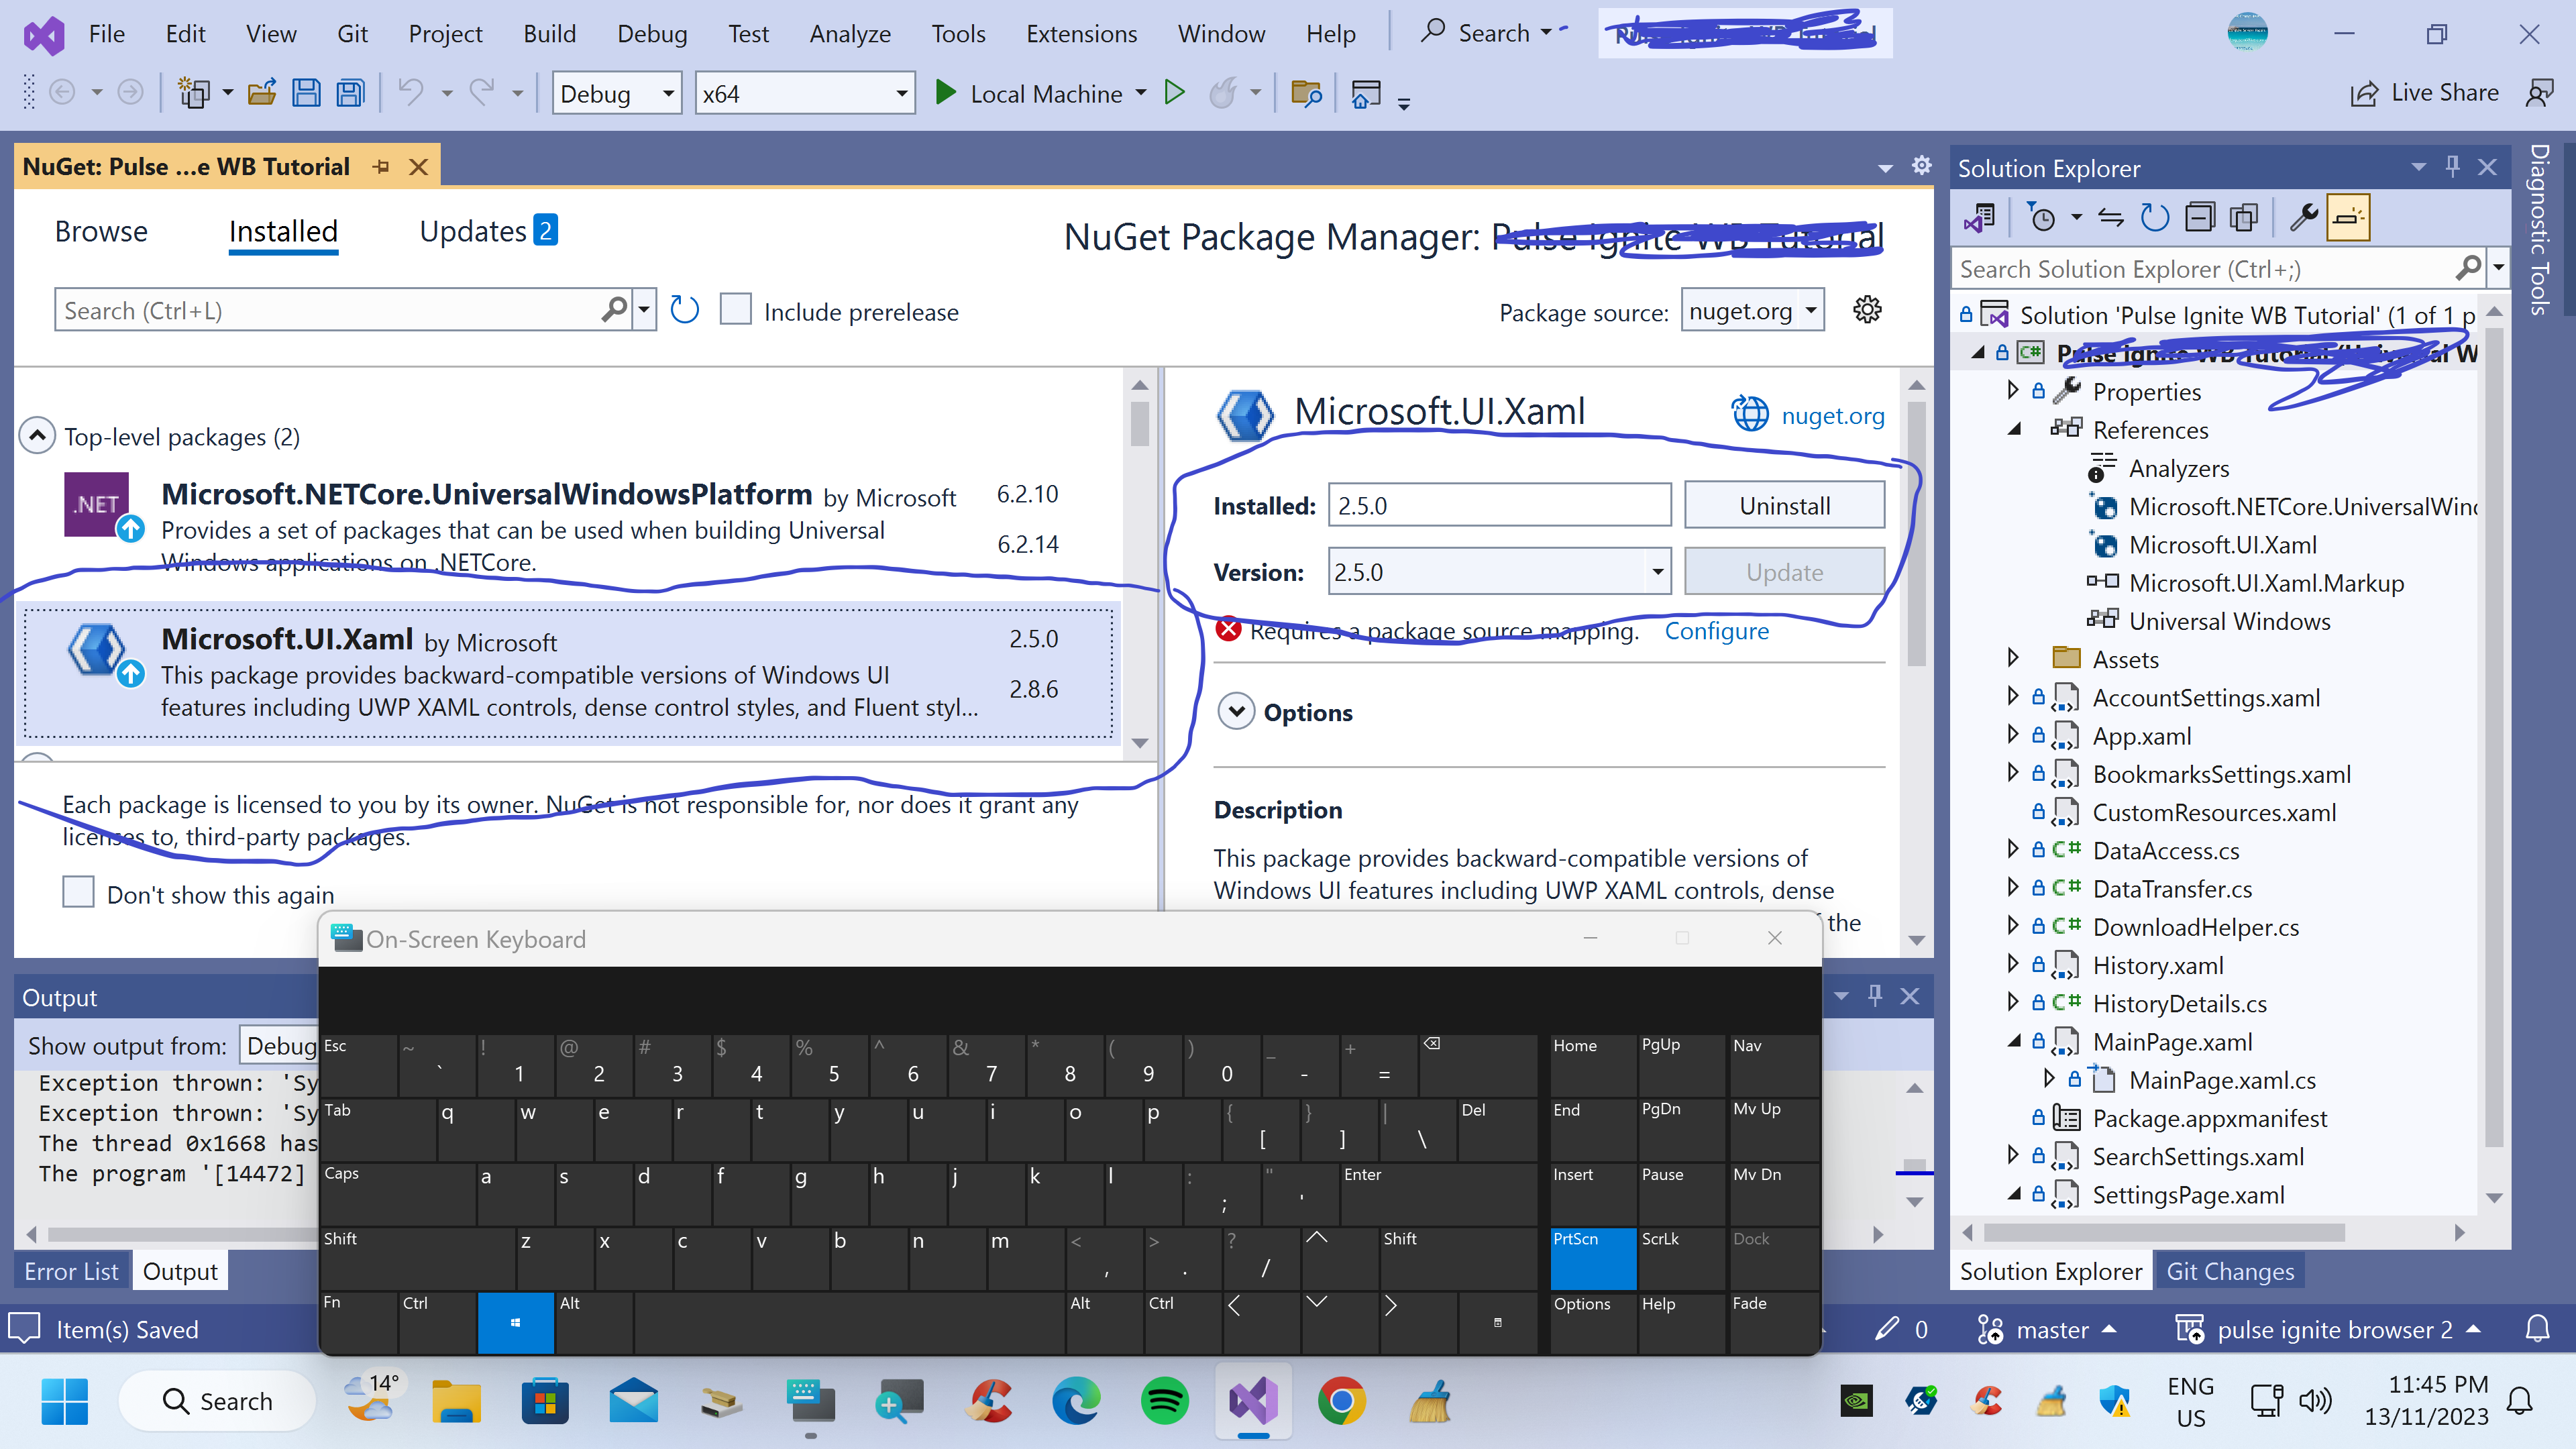Click pulse ignite browser 2 repository indicator
Viewport: 2576px width, 1449px height.
pos(2330,1329)
